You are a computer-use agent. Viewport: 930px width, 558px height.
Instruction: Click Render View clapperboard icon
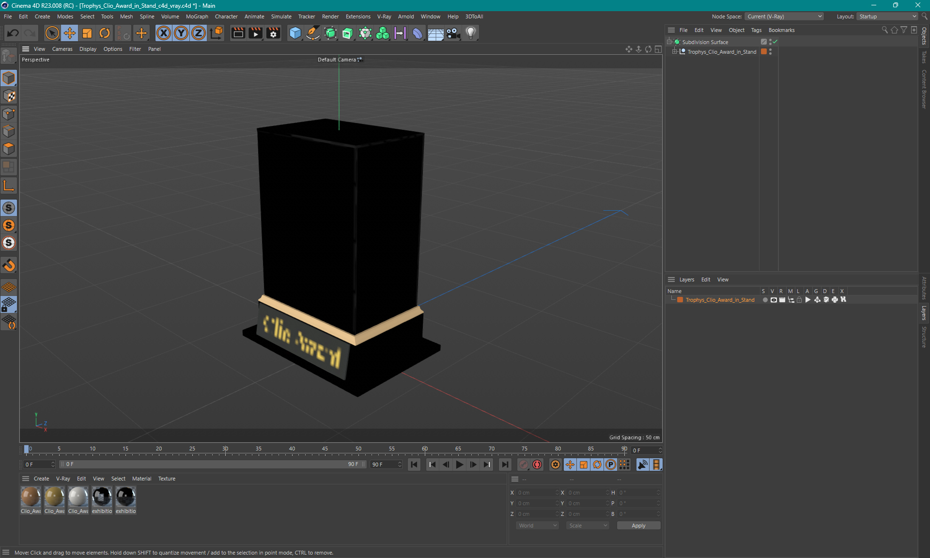pos(238,33)
